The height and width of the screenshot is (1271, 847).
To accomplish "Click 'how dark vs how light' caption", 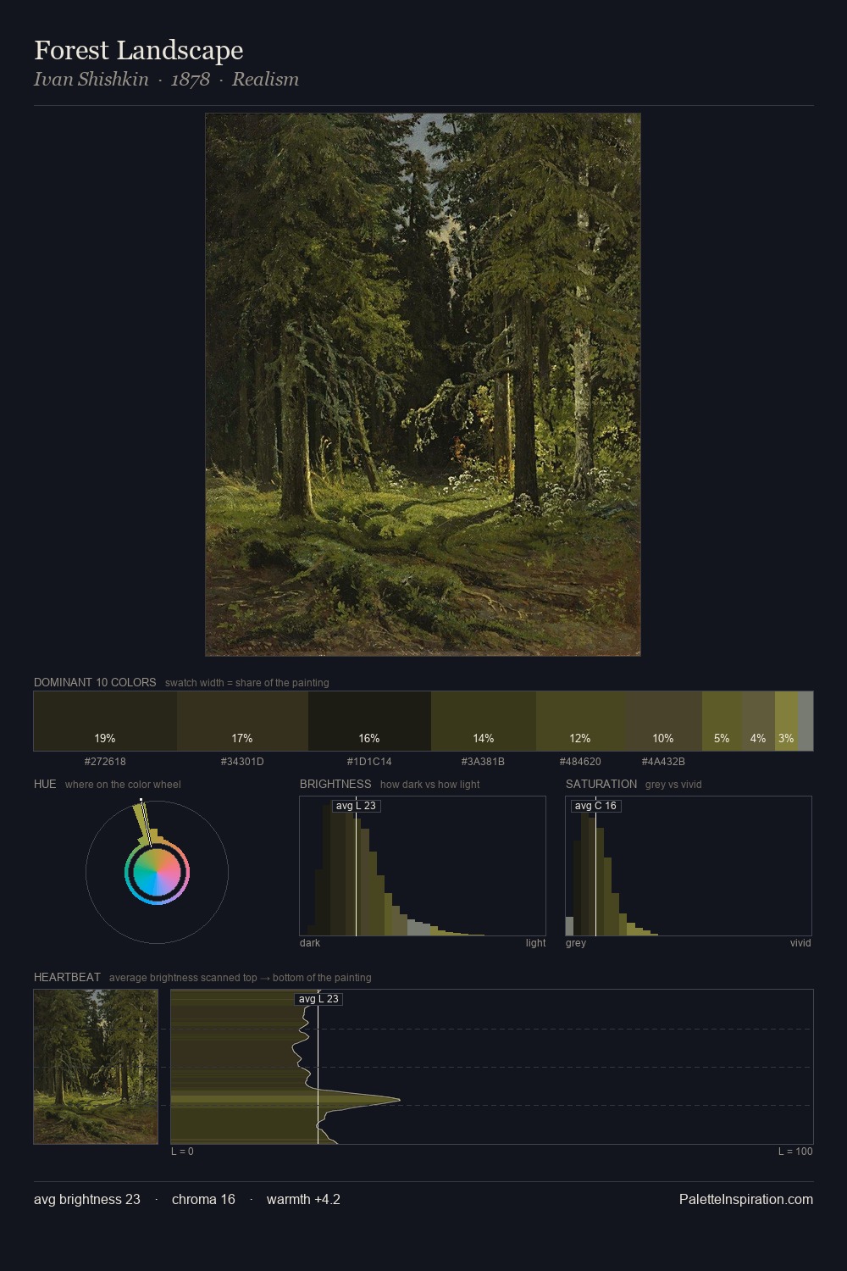I will coord(430,785).
